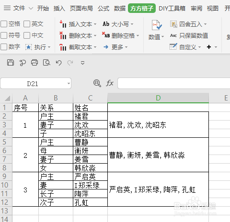The image size is (230, 222).
Task: Select merged cell 曹静, 衡妍, 姜雪, 韩欣淼
Action: (158, 155)
